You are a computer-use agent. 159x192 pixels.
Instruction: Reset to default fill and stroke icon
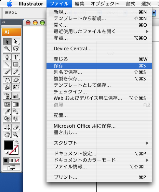[6, 153]
